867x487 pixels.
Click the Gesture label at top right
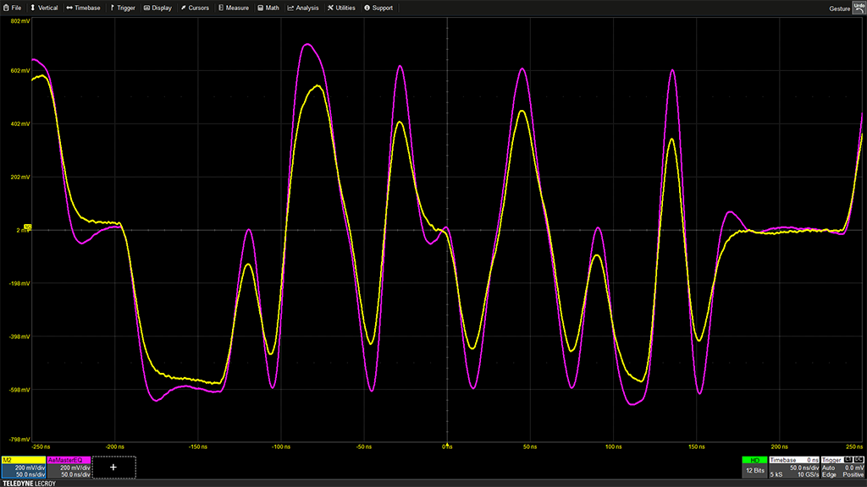pos(839,8)
